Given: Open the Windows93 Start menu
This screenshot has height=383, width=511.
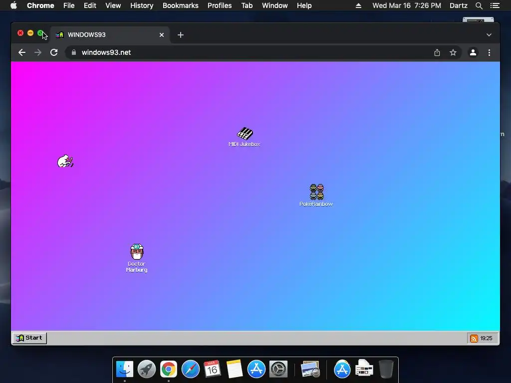Looking at the screenshot, I should (x=29, y=338).
